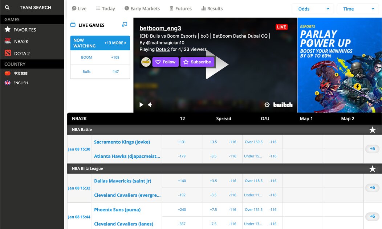Click the Team Search magnifier icon
The image size is (382, 229).
point(7,8)
